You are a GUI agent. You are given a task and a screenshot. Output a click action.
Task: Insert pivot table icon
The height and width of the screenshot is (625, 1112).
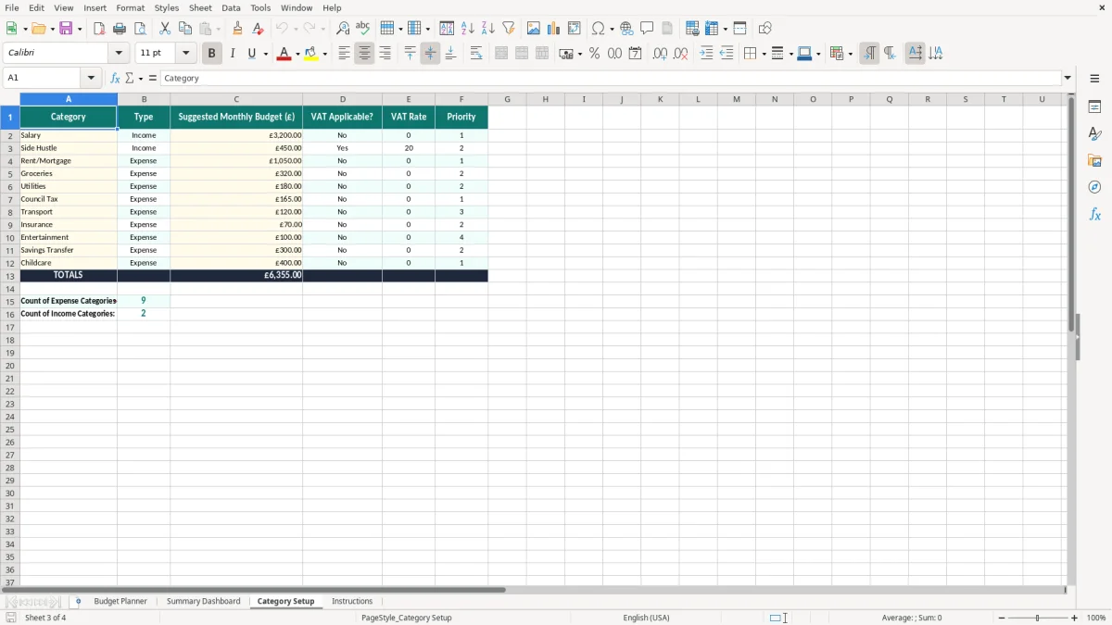point(575,29)
